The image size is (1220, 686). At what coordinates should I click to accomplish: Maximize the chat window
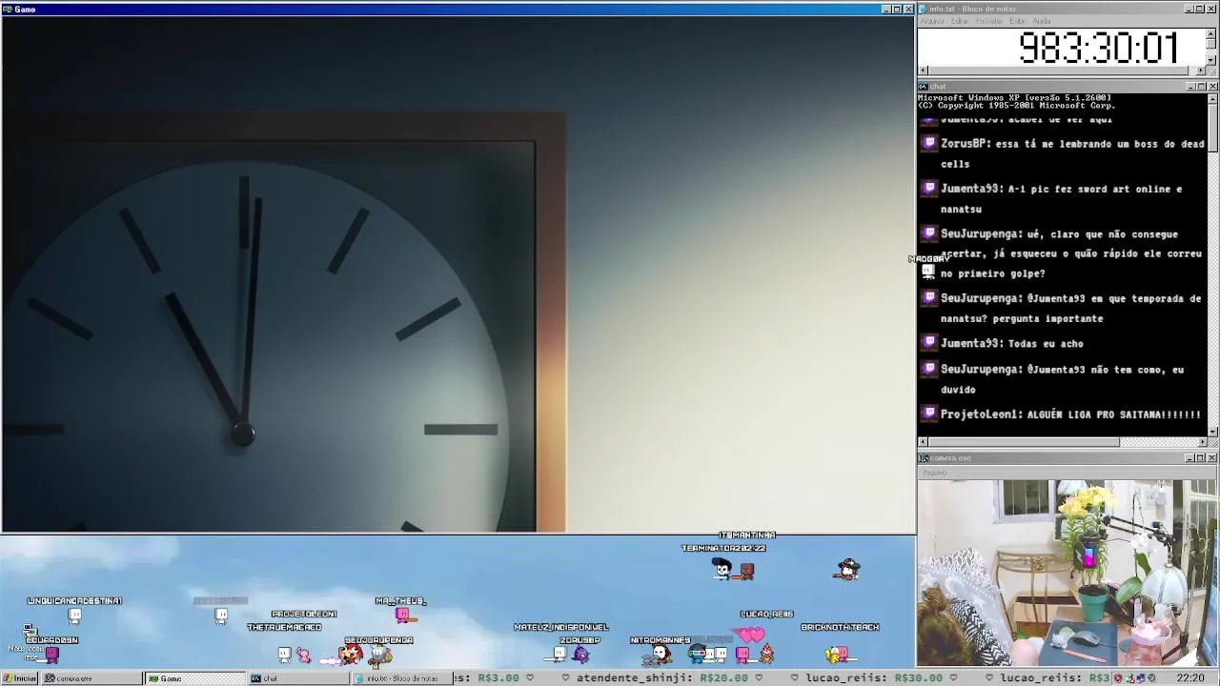click(x=1201, y=87)
